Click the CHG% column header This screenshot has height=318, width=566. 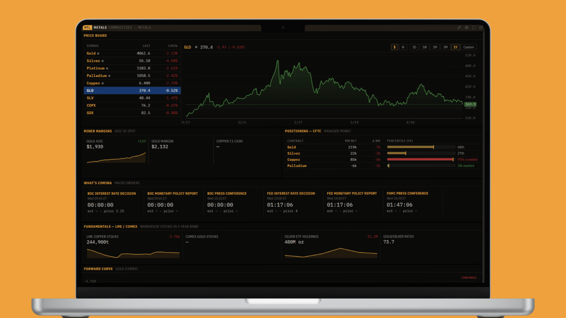pyautogui.click(x=173, y=46)
